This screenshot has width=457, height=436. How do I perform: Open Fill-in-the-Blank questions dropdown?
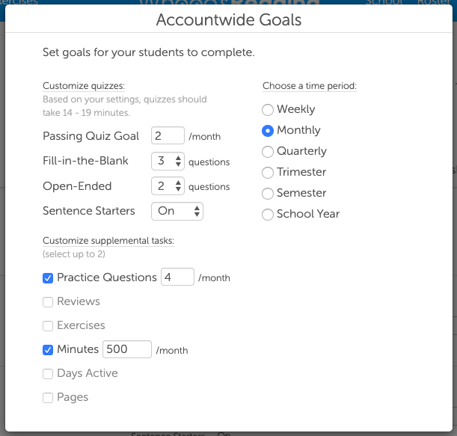[x=168, y=161]
